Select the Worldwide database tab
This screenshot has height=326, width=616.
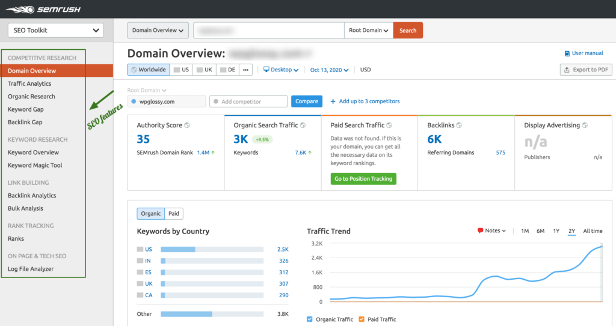pos(149,70)
